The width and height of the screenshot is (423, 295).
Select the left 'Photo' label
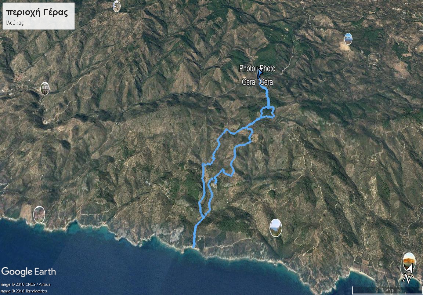click(247, 69)
